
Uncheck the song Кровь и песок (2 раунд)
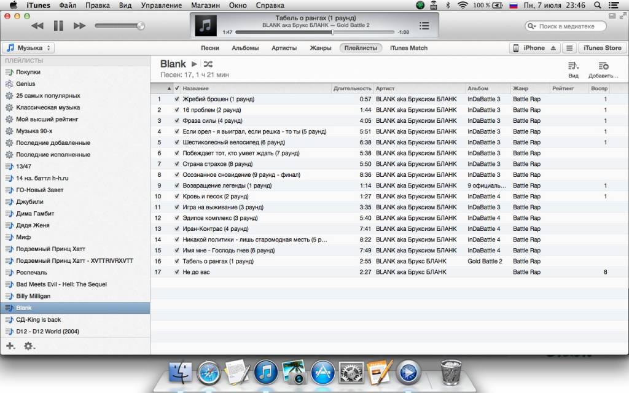[x=177, y=196]
